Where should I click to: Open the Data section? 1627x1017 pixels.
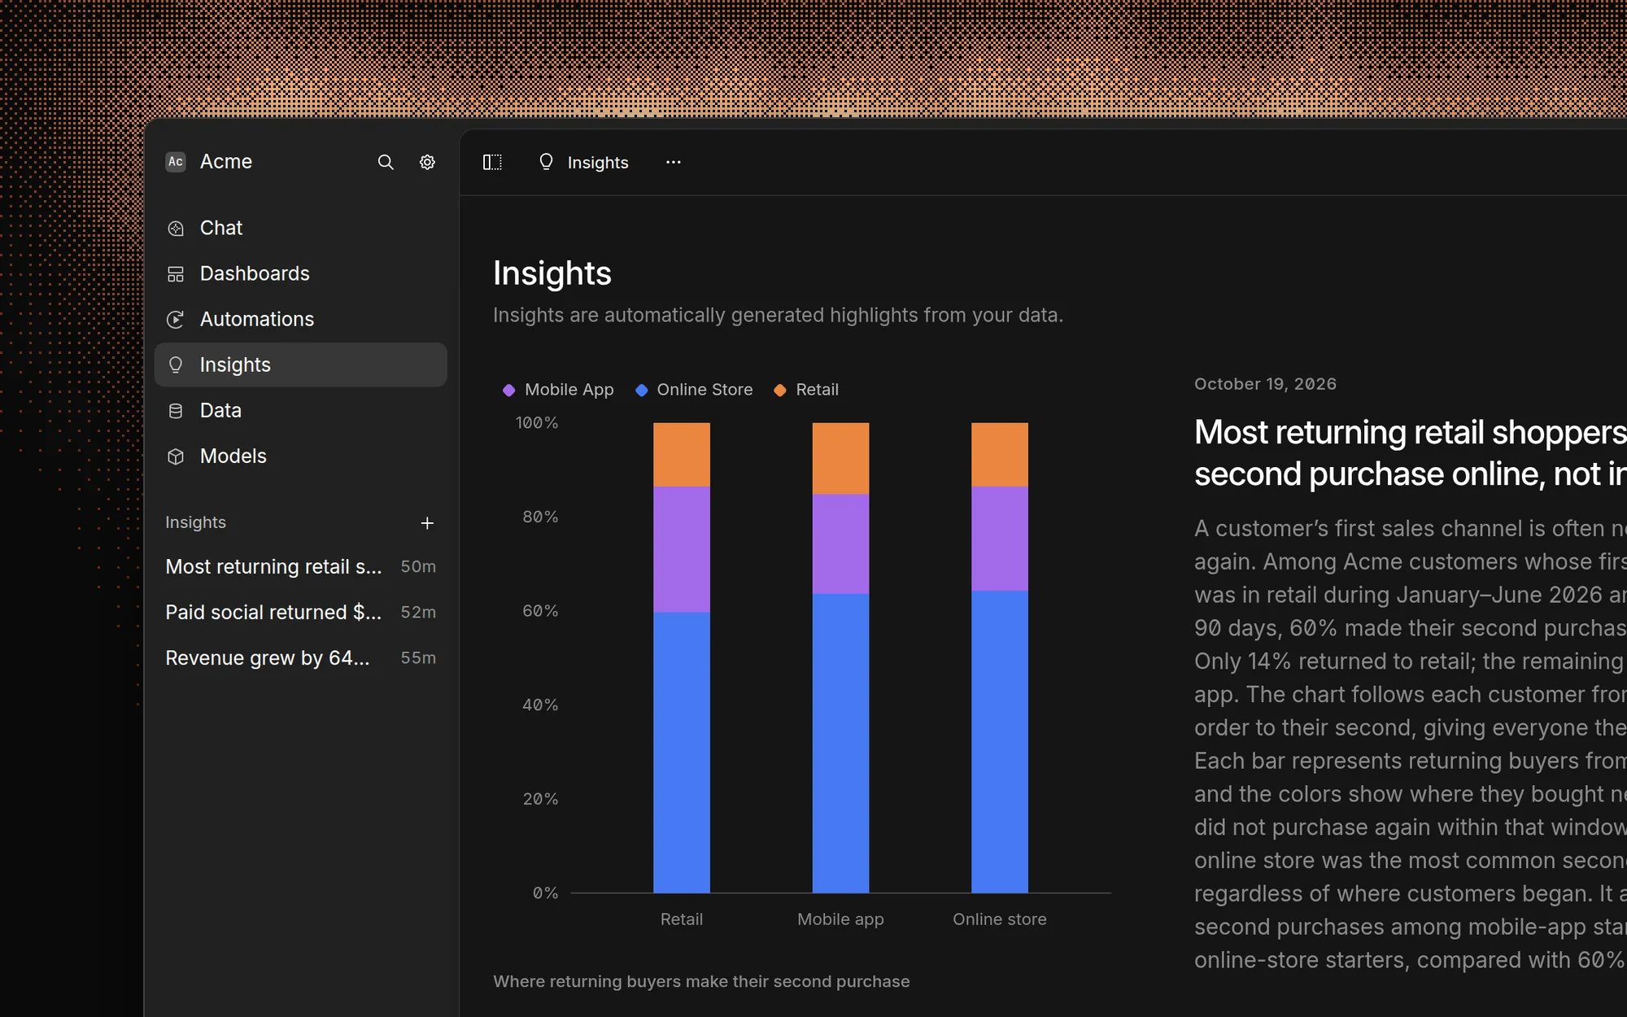coord(300,410)
